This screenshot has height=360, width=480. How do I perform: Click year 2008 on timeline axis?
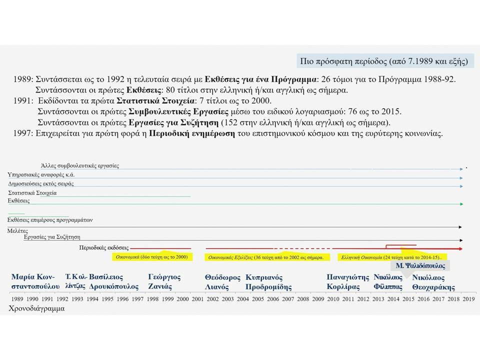303,299
